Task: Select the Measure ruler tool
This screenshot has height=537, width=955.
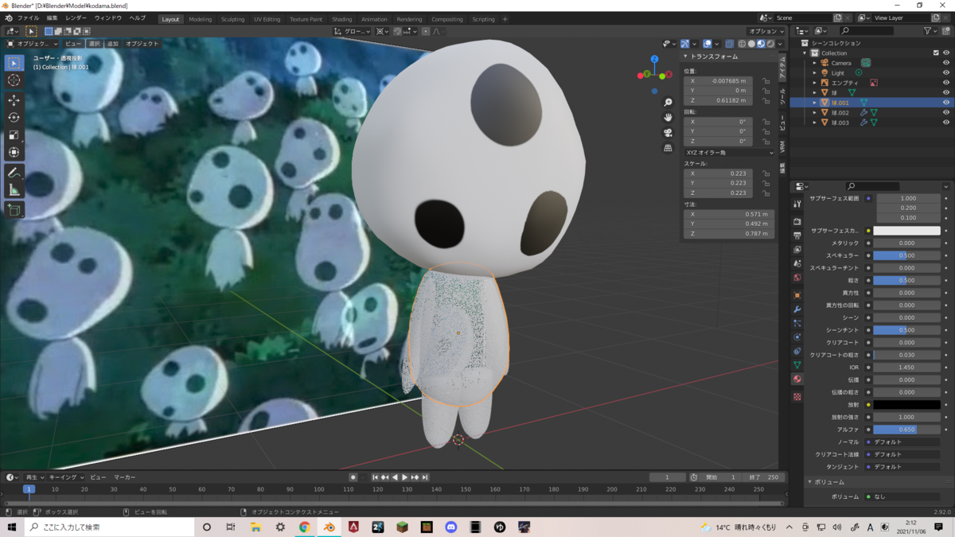Action: coord(14,190)
